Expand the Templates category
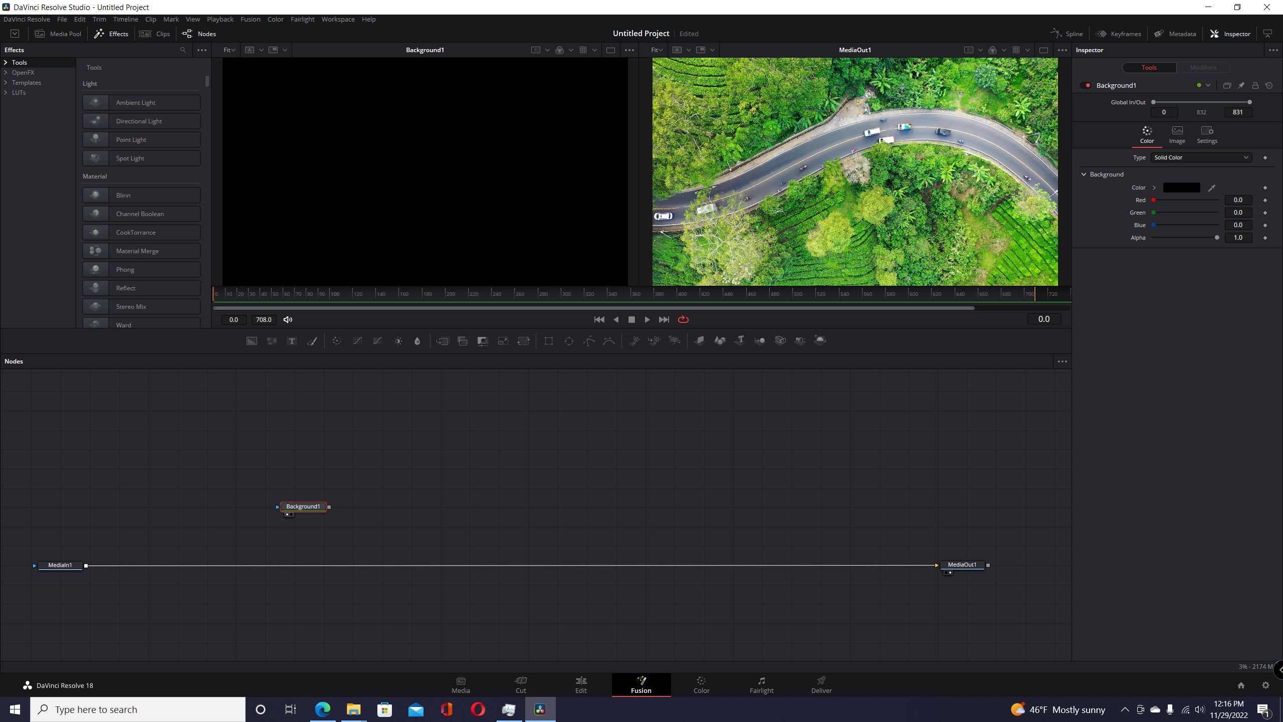This screenshot has width=1283, height=722. 6,83
